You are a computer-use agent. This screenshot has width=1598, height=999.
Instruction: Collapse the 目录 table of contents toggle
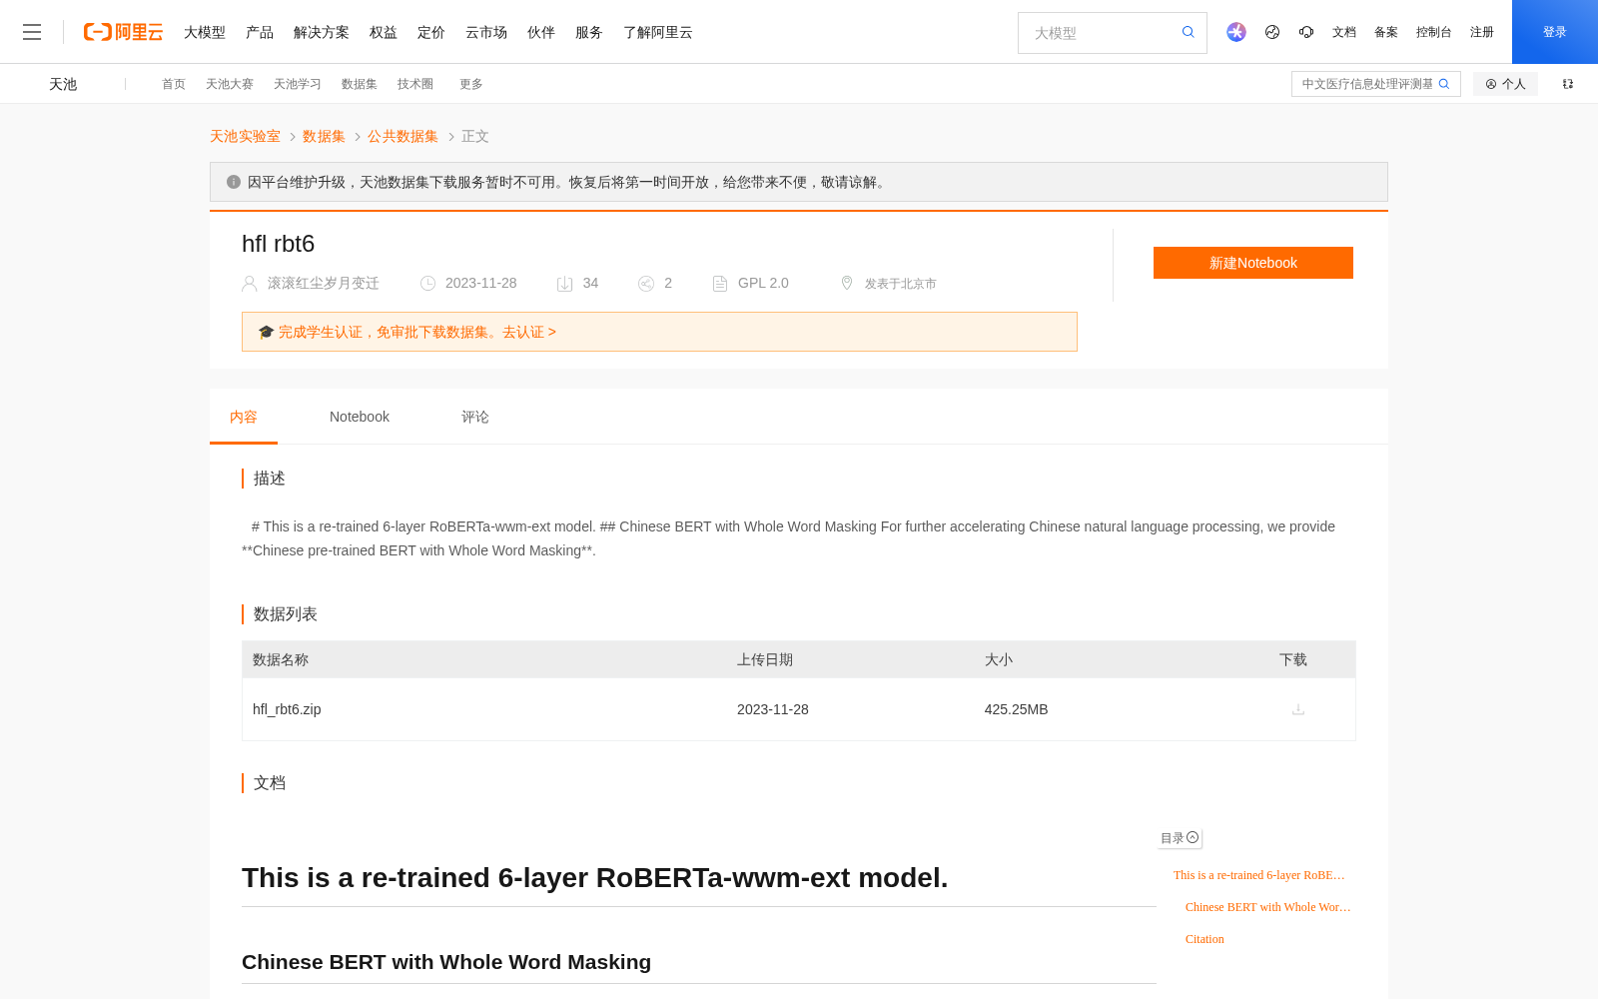[1193, 838]
